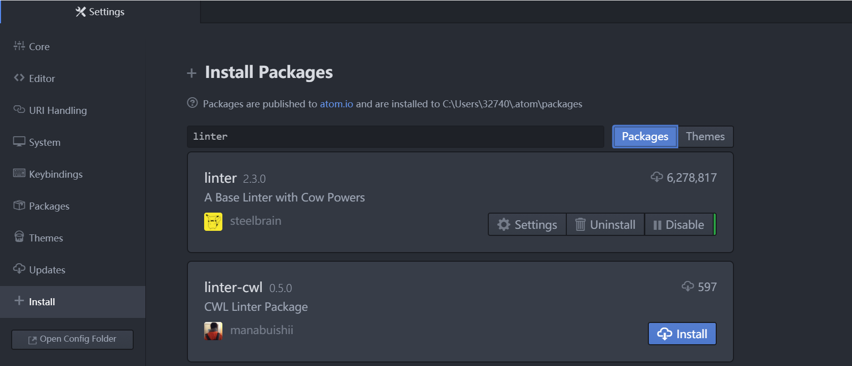852x366 pixels.
Task: Open the atom.io link
Action: click(336, 104)
